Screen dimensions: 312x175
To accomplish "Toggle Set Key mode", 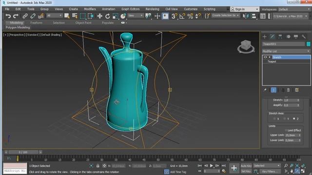I will pyautogui.click(x=246, y=171).
